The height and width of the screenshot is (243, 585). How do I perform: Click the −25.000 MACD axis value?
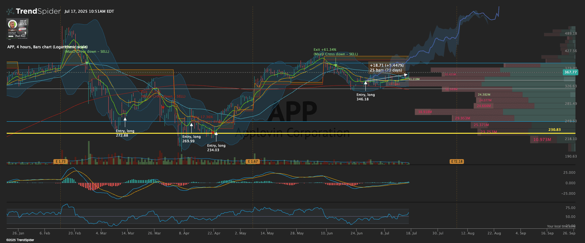(568, 193)
